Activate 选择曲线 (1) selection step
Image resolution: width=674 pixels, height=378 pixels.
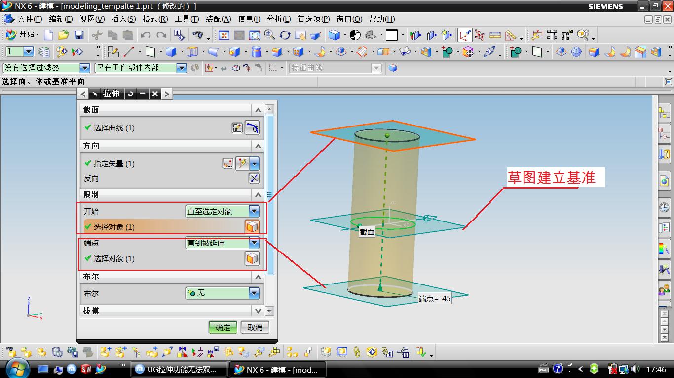tap(113, 128)
